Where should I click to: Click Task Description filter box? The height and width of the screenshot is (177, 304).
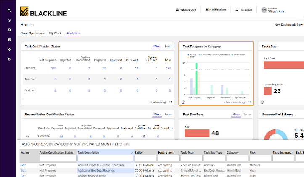pos(106,158)
